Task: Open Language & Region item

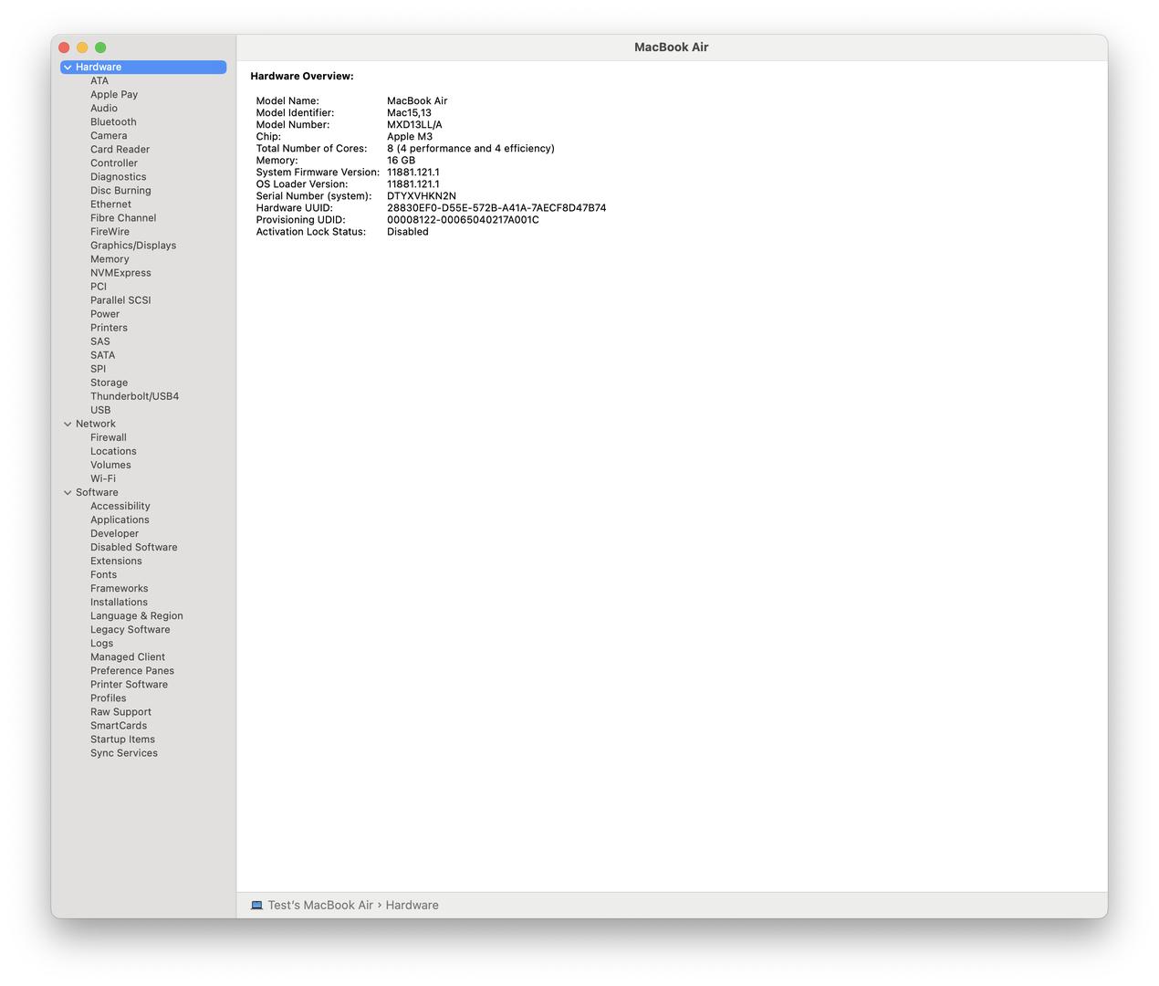Action: [137, 616]
